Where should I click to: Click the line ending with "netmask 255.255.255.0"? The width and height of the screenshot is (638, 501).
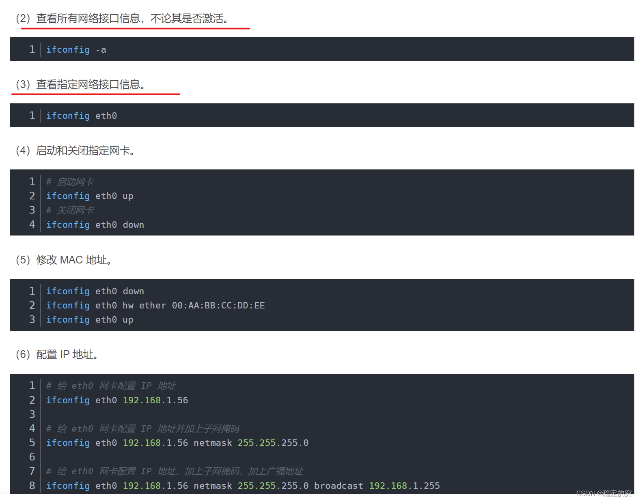177,443
